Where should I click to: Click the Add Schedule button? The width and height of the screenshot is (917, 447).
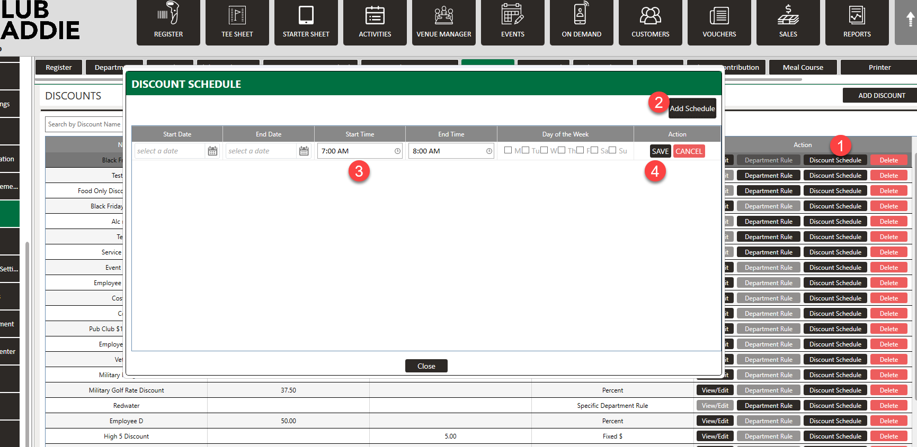pyautogui.click(x=692, y=108)
